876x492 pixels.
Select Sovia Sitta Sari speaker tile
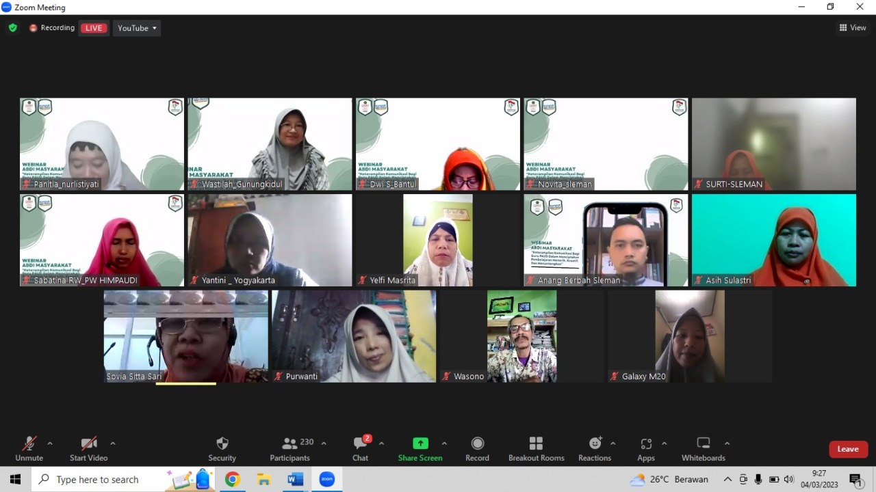pos(186,336)
